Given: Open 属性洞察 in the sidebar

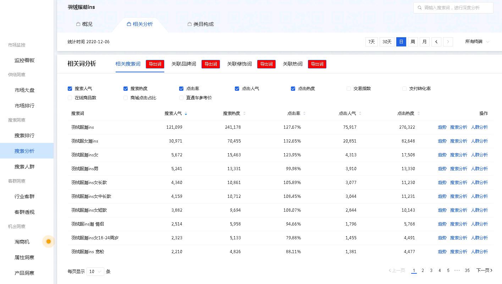Looking at the screenshot, I should [x=24, y=257].
